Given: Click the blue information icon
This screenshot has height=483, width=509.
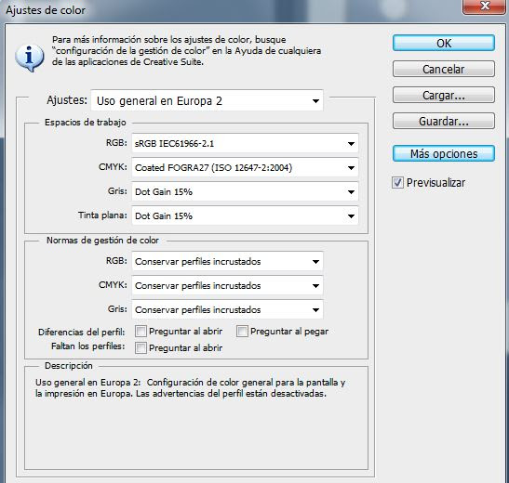Looking at the screenshot, I should tap(30, 58).
